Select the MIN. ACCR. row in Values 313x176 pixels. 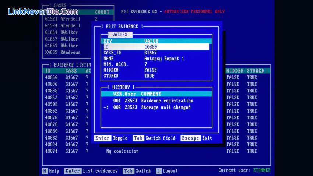tap(156, 64)
